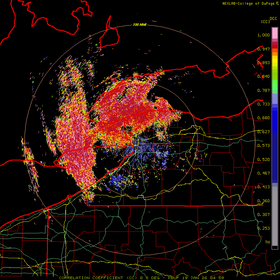Click the 0.787 scale value
The height and width of the screenshot is (280, 280).
pos(264,90)
